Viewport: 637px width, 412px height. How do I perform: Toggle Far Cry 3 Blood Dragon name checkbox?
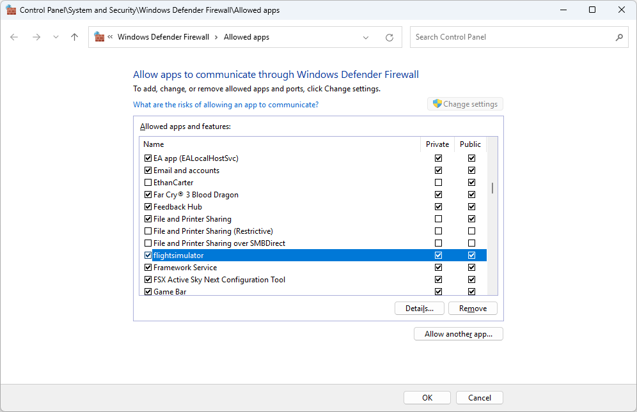click(x=148, y=195)
